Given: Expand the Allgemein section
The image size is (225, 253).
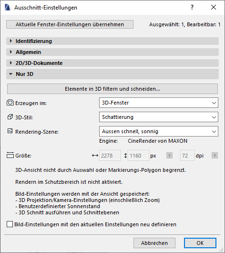Looking at the screenshot, I should (112, 52).
